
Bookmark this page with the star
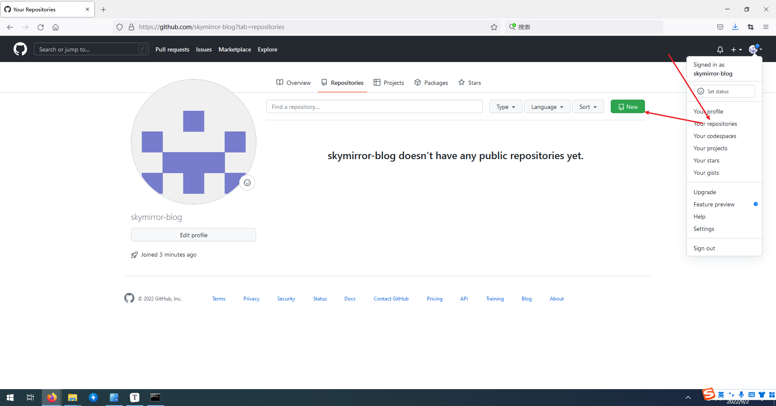click(494, 27)
